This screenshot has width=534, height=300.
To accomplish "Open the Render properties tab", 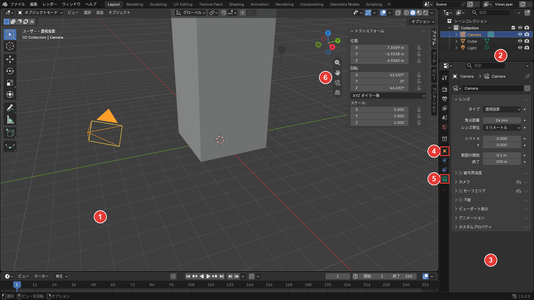I will [445, 89].
